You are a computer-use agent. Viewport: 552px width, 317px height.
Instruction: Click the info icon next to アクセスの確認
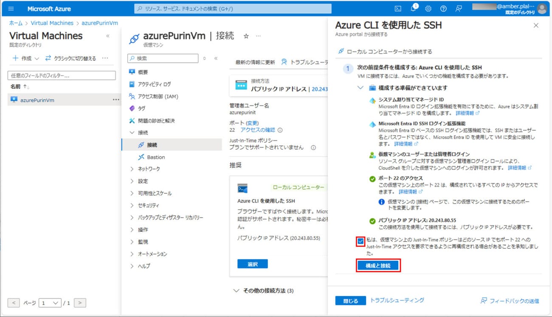[x=280, y=130]
